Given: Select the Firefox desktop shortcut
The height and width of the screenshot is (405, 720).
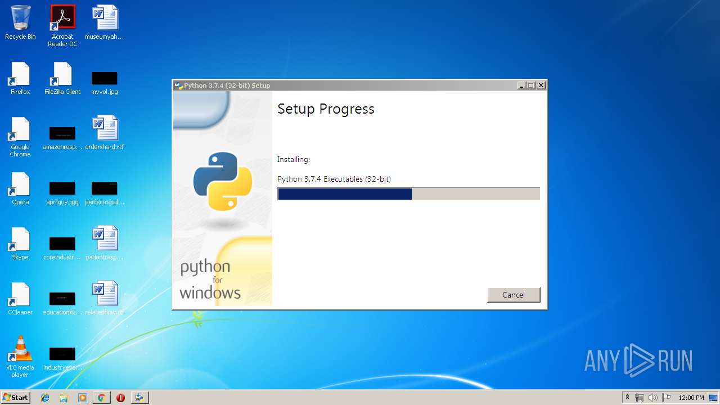Looking at the screenshot, I should [20, 78].
